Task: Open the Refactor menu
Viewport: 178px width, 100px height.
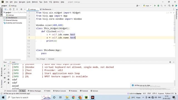Action: point(35,2)
